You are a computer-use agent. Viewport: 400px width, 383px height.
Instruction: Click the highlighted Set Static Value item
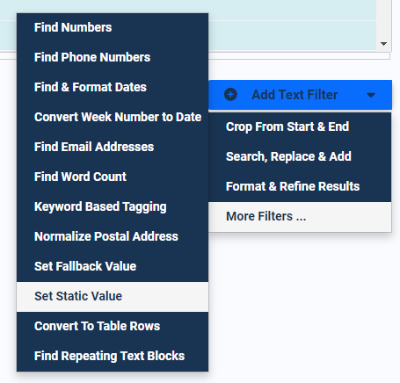point(113,296)
